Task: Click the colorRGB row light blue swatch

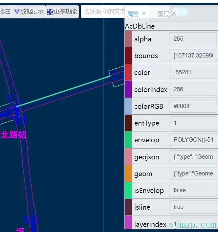Action: (x=128, y=106)
